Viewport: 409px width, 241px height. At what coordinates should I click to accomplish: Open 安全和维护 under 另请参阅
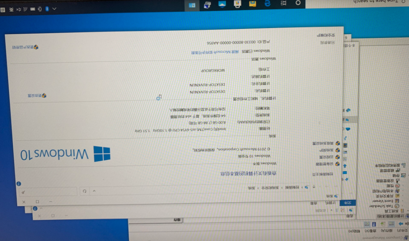326,35
